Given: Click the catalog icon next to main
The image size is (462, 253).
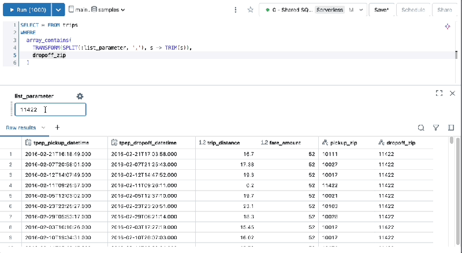Looking at the screenshot, I should pyautogui.click(x=71, y=9).
